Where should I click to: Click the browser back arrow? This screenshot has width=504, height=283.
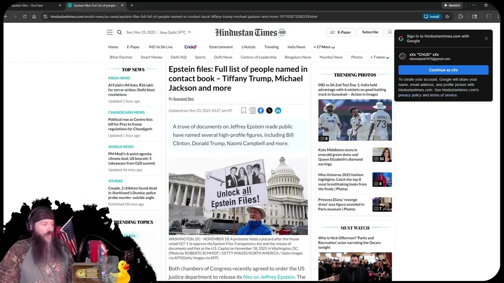pos(6,17)
